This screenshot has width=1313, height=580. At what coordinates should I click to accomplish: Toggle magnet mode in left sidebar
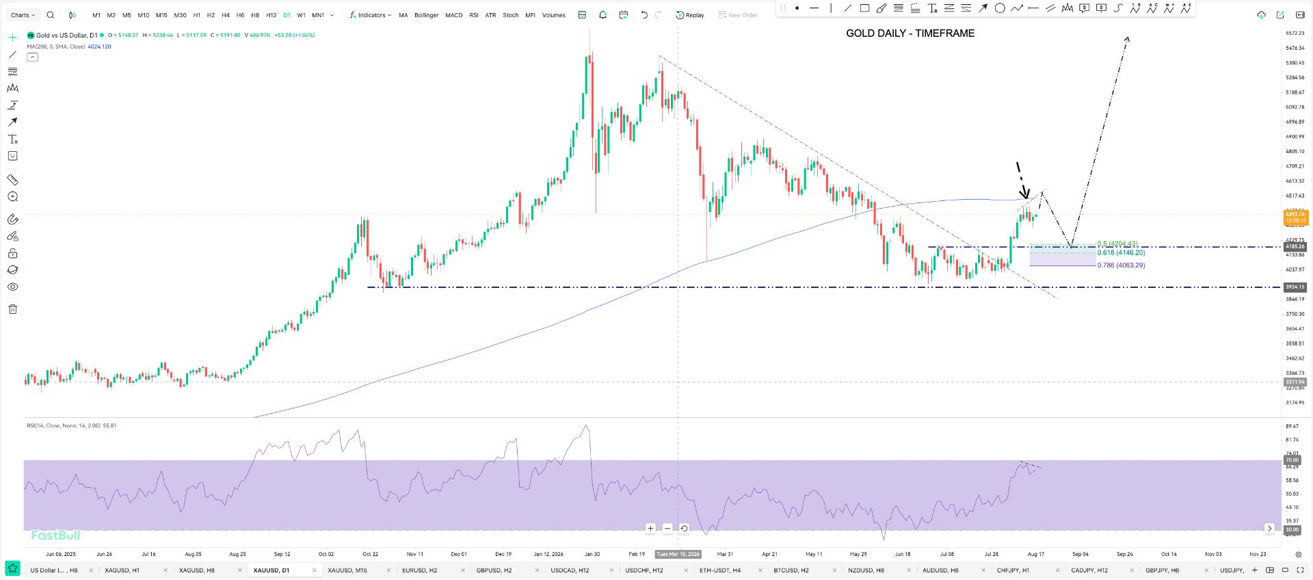(x=12, y=220)
